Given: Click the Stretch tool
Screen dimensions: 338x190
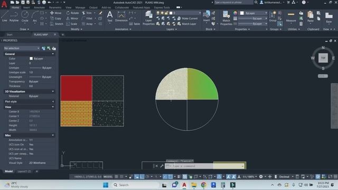Looking at the screenshot, I should click(x=57, y=24).
